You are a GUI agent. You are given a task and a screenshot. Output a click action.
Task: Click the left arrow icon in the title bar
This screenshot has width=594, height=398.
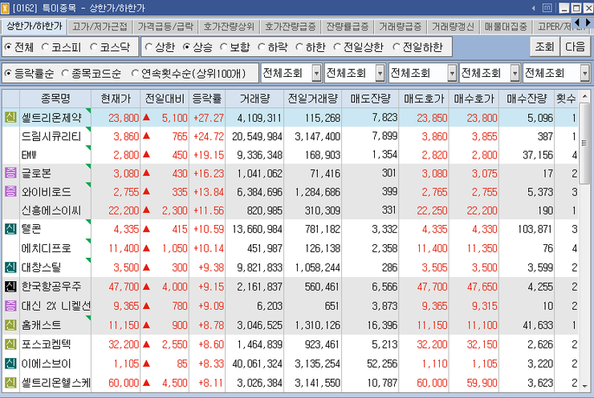[533, 8]
